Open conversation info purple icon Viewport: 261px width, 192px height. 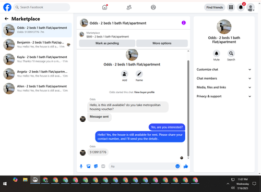[x=184, y=23]
